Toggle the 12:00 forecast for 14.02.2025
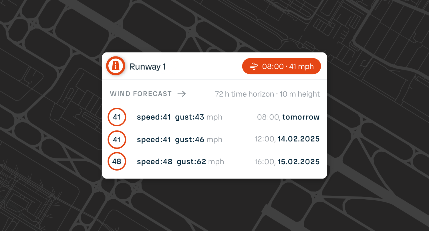Screen dimensions: 429x231 tap(214, 139)
